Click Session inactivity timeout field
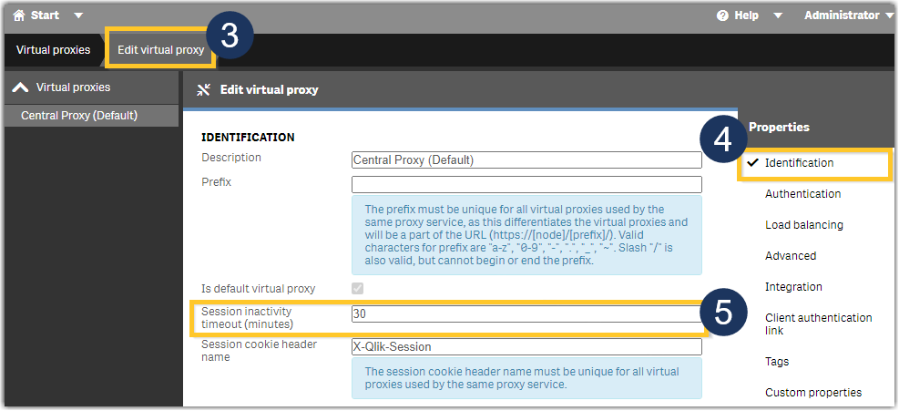The width and height of the screenshot is (899, 411). pyautogui.click(x=526, y=313)
